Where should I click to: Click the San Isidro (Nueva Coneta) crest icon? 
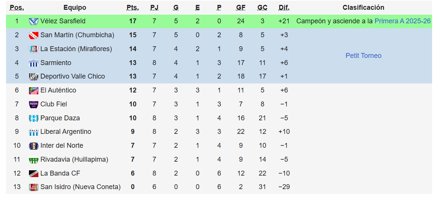33,187
